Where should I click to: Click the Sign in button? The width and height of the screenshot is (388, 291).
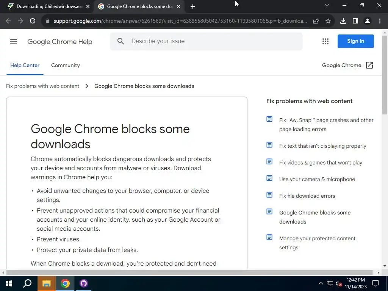(x=355, y=41)
